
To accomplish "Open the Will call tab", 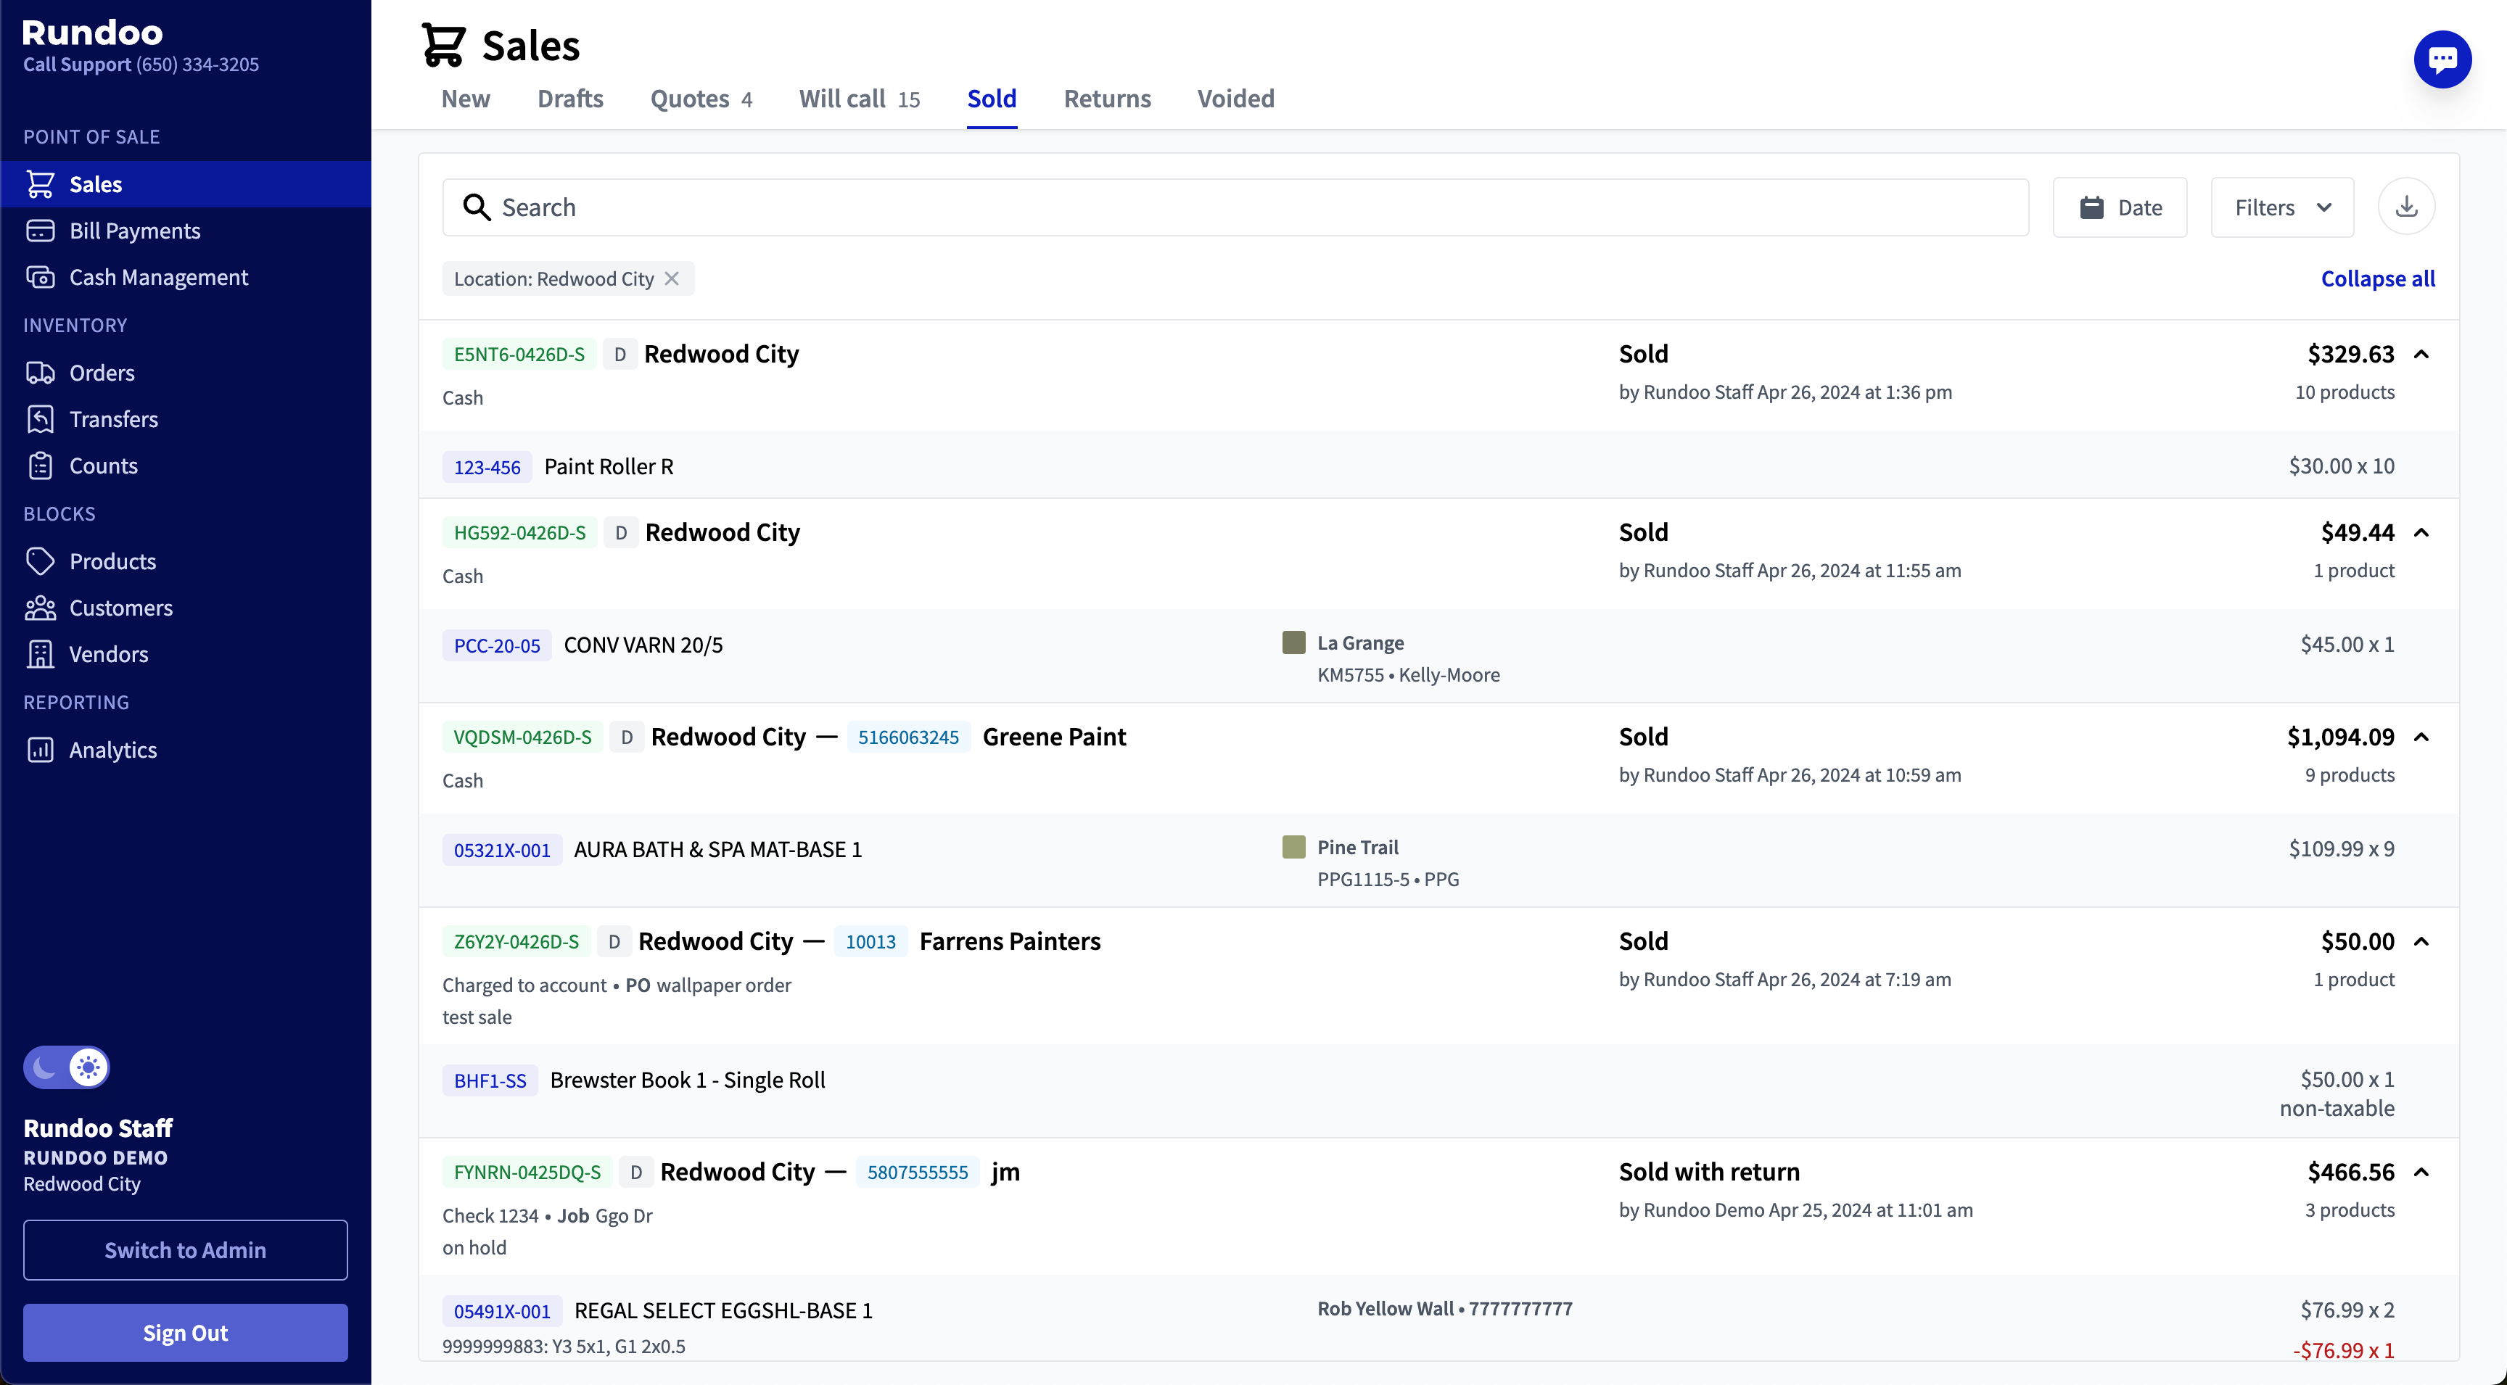I will coord(860,99).
